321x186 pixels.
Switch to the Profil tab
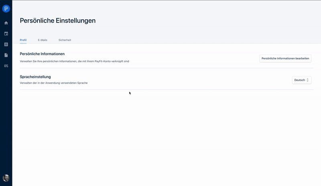pos(23,40)
